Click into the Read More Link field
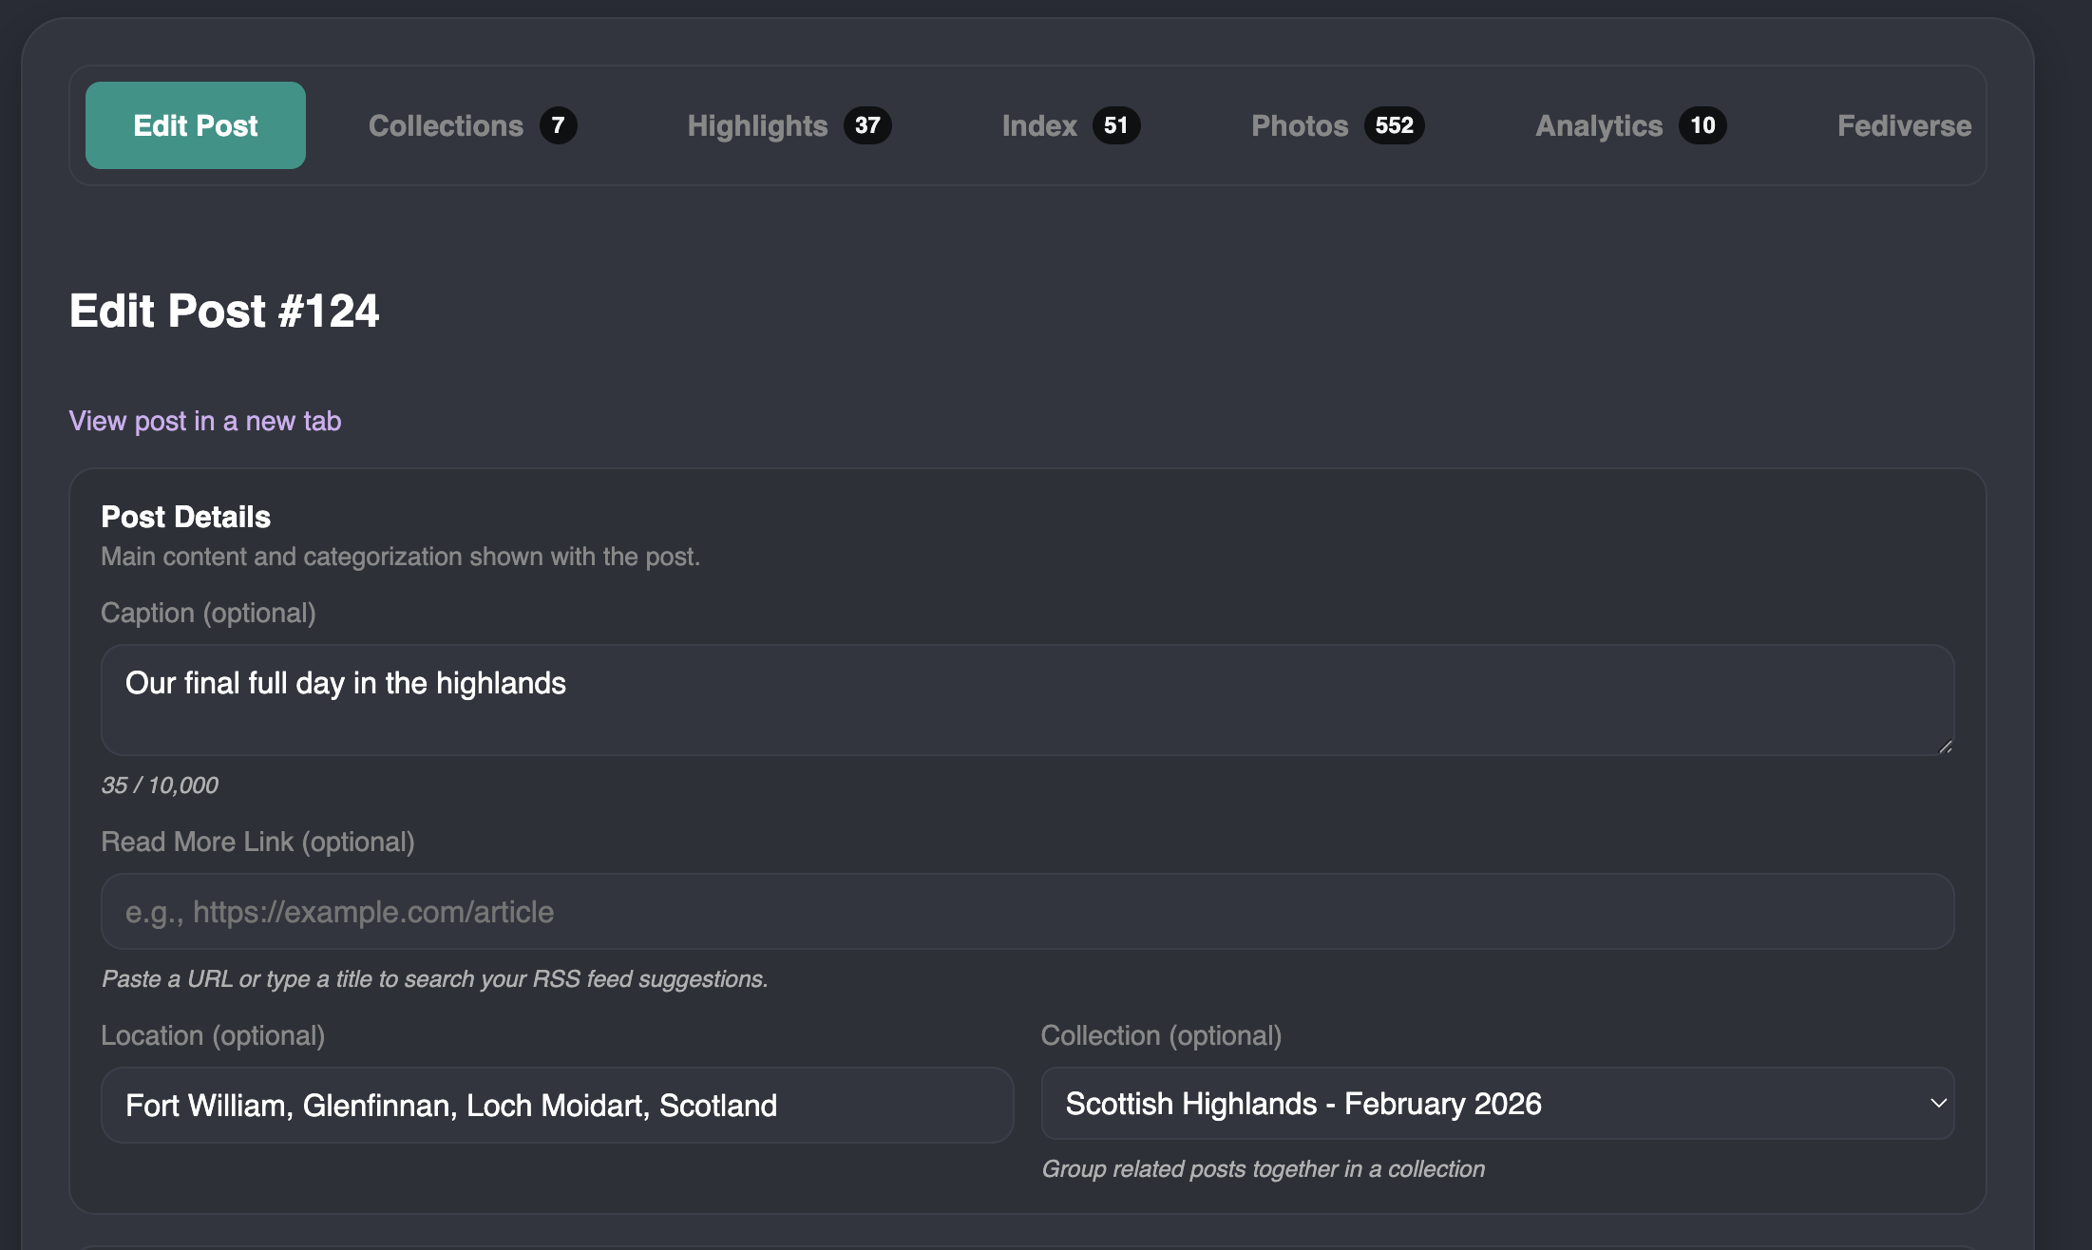This screenshot has height=1250, width=2092. pyautogui.click(x=1026, y=912)
